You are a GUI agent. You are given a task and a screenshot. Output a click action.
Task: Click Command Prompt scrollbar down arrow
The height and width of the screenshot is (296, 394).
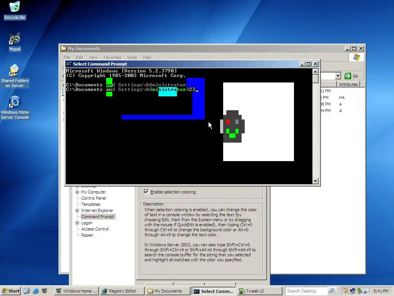point(316,181)
